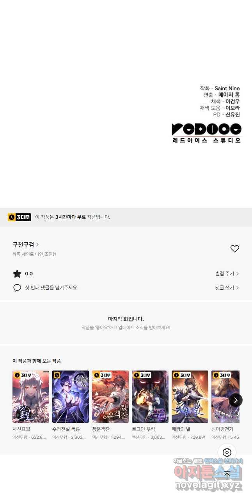The image size is (252, 500).
Task: Open the settings gear button
Action: coord(227,452)
